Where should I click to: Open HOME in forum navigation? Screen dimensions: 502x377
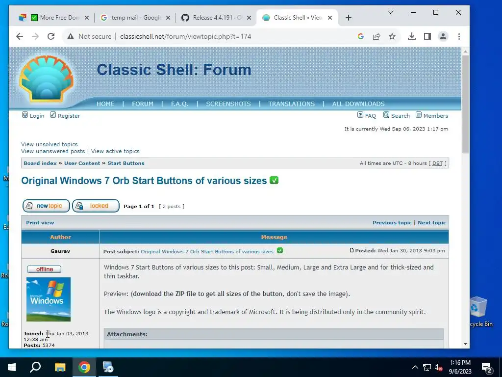[x=105, y=104]
